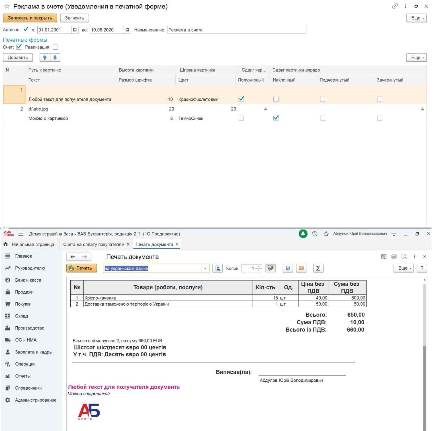Toggle the edit mode icon next to copies
Image resolution: width=434 pixels, height=431 pixels.
tap(271, 268)
